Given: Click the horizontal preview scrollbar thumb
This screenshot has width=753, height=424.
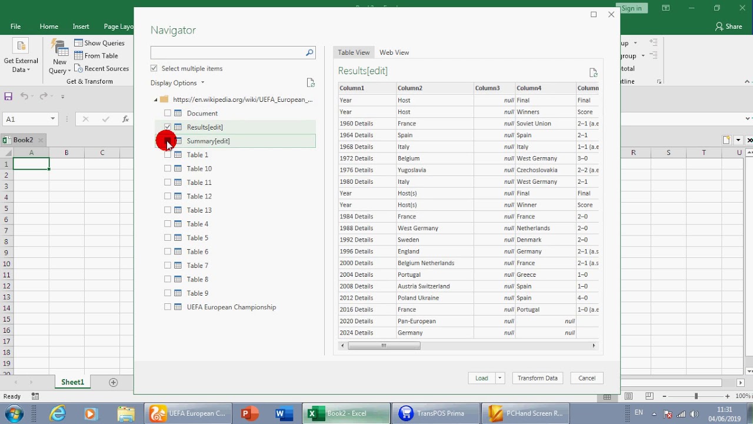Looking at the screenshot, I should click(x=384, y=346).
